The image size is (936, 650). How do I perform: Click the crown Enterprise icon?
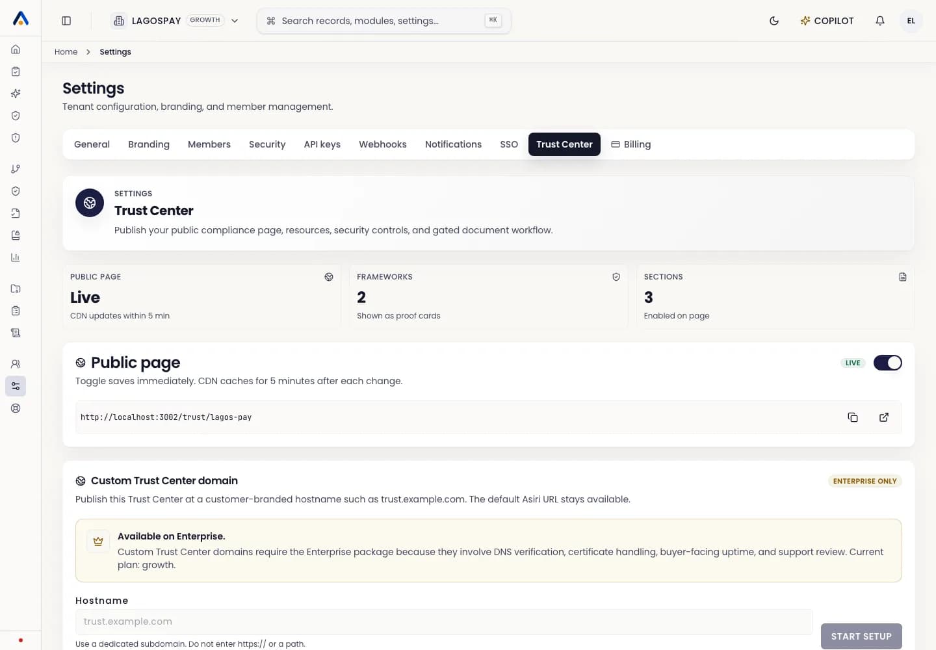click(98, 541)
